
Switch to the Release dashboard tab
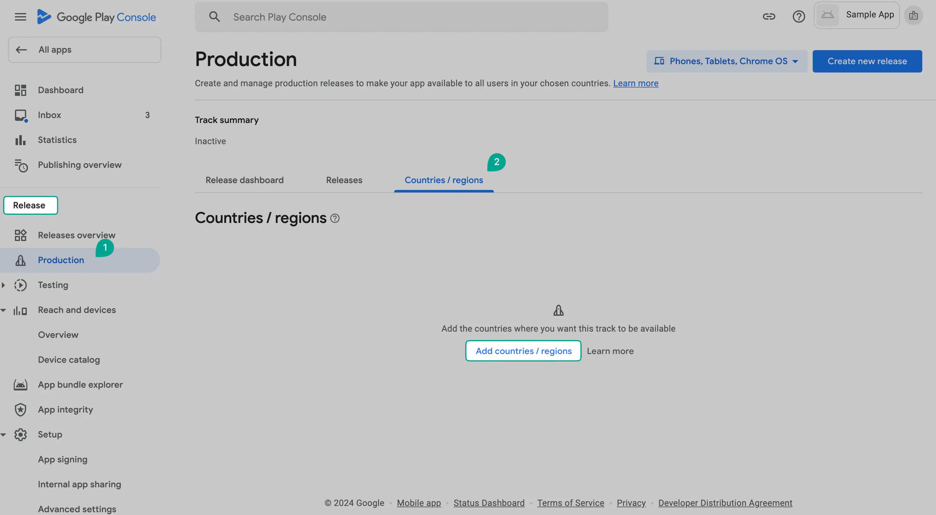tap(244, 180)
